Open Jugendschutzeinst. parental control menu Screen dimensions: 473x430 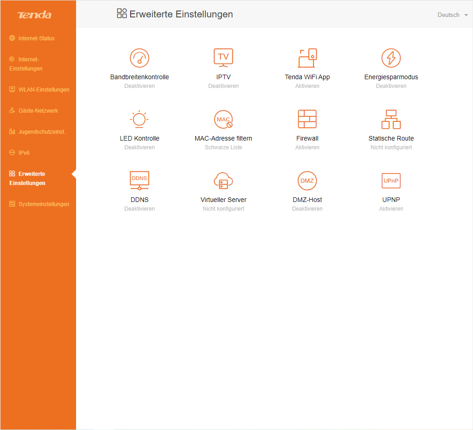point(42,132)
